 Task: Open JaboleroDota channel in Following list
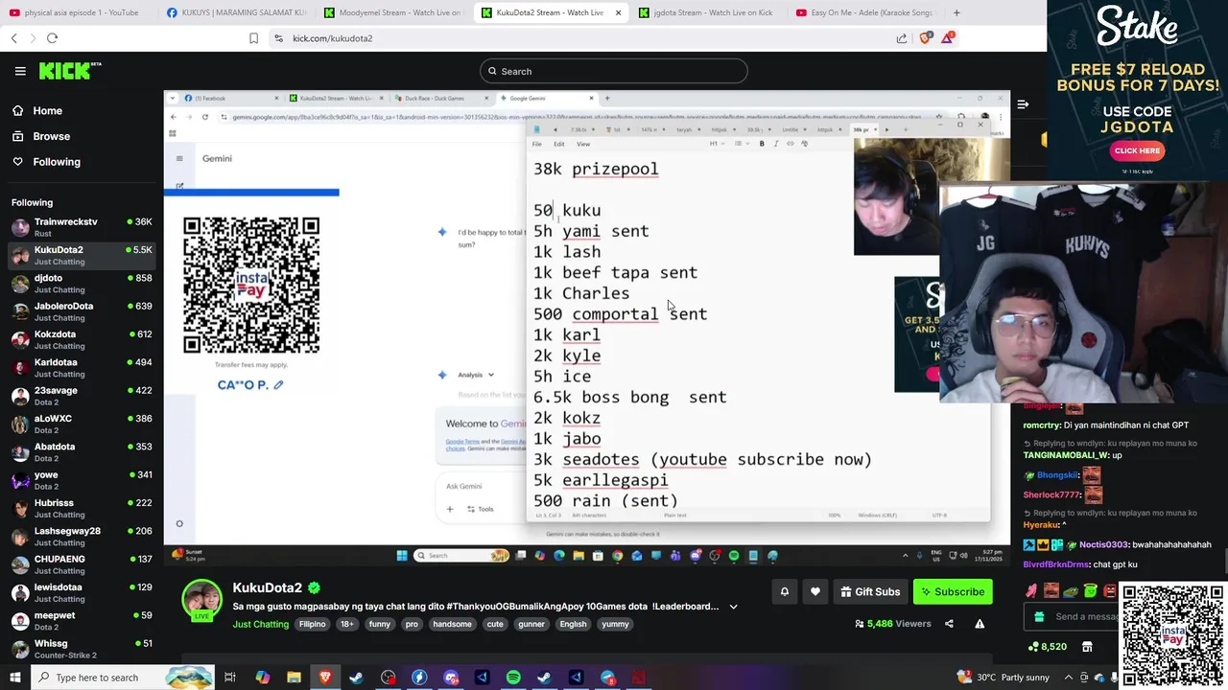82,311
